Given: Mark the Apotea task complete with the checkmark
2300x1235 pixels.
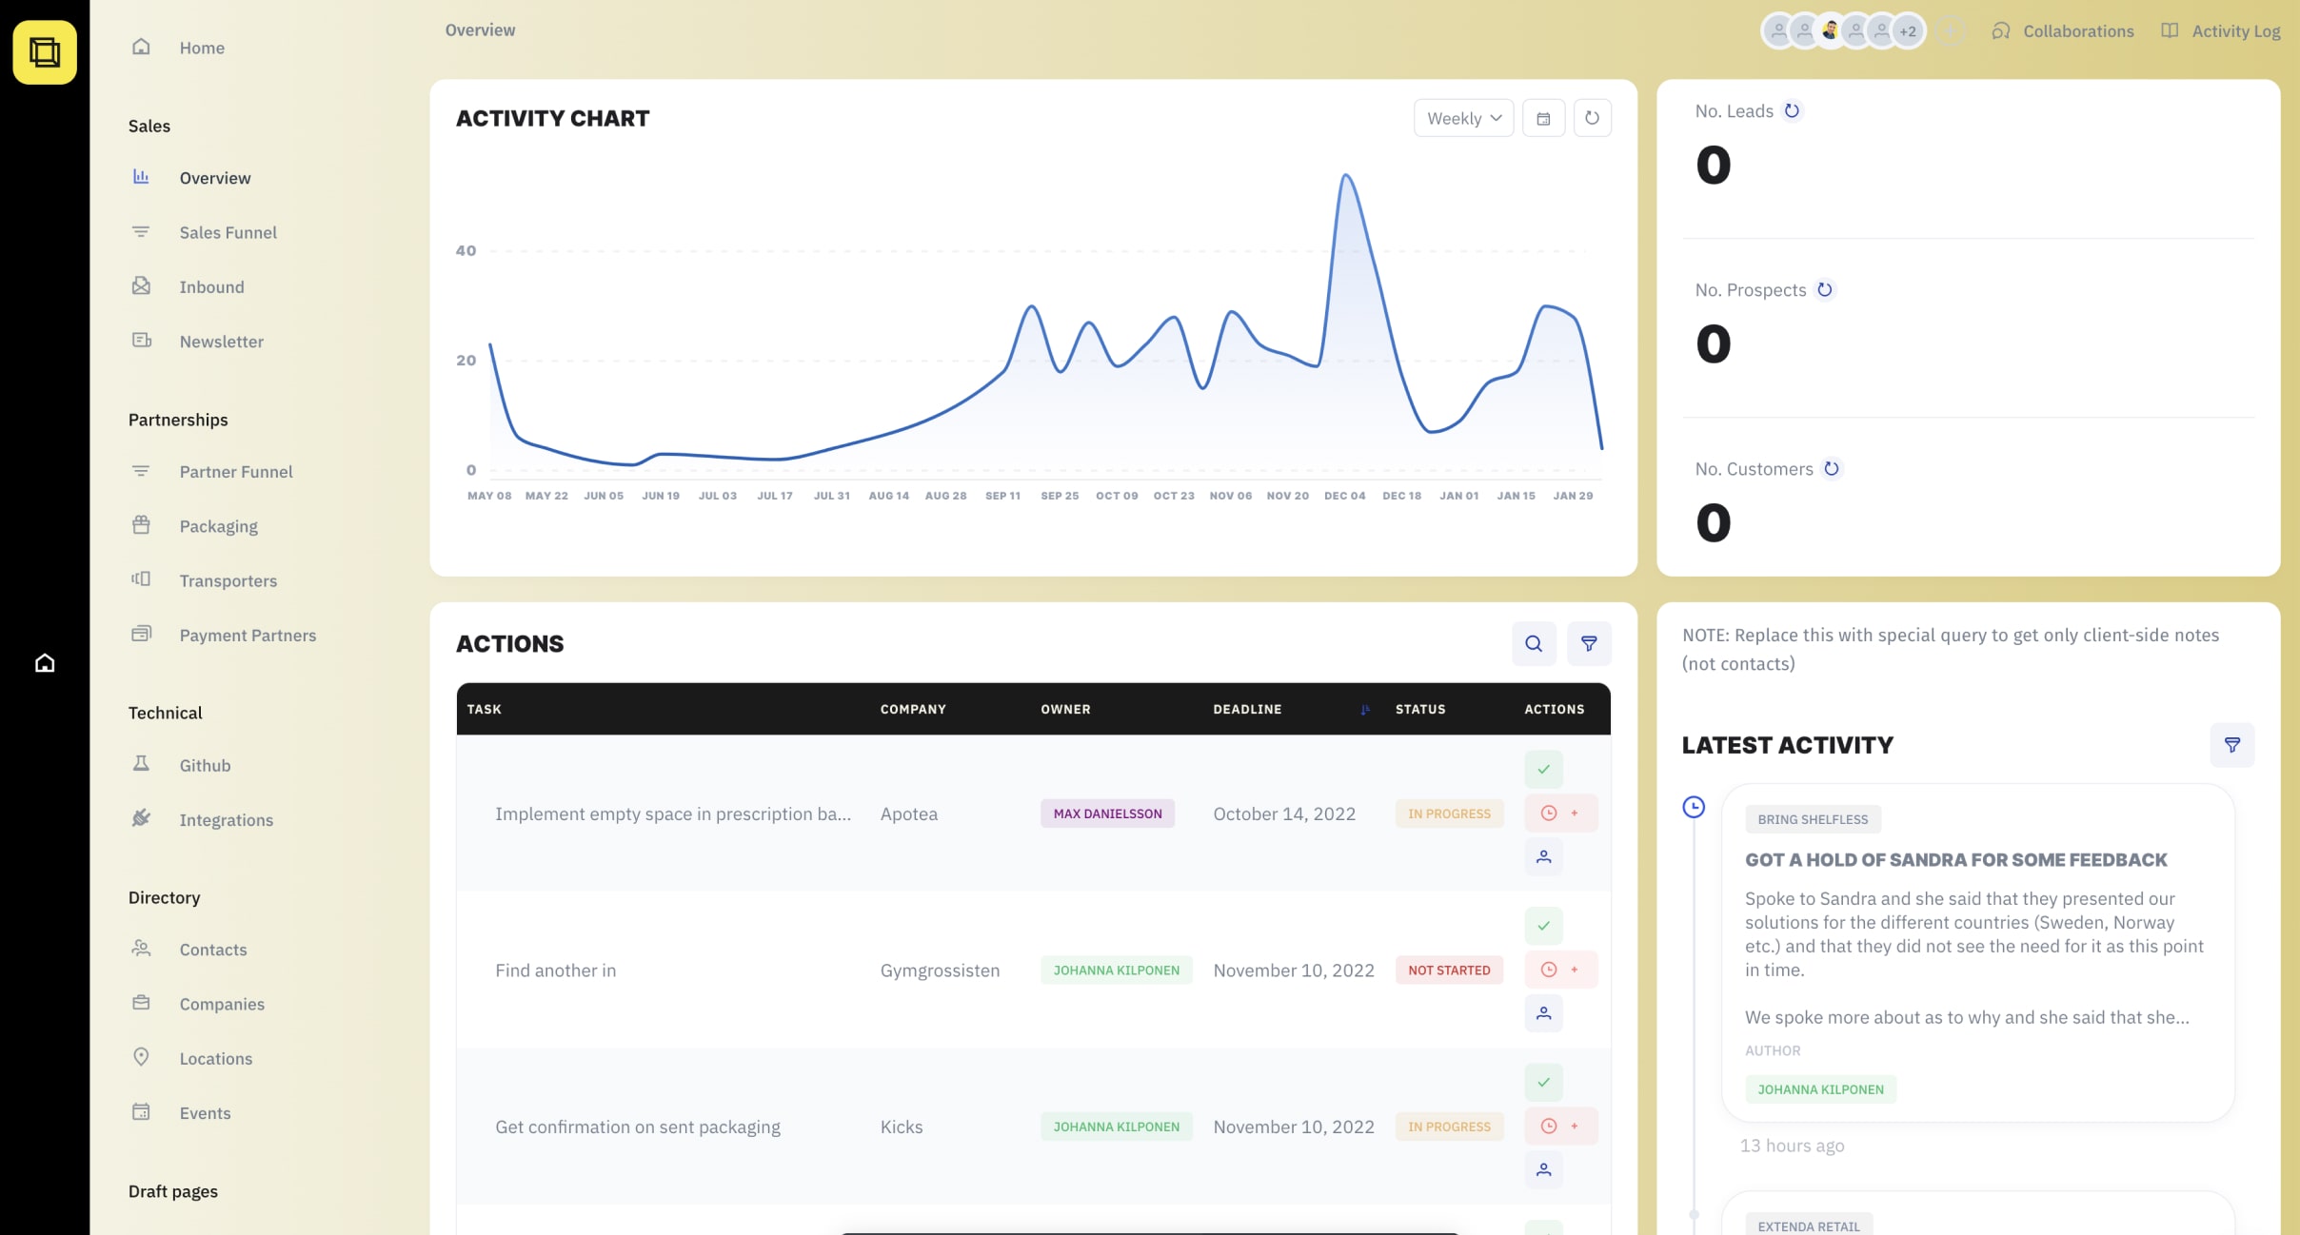Looking at the screenshot, I should tap(1543, 769).
